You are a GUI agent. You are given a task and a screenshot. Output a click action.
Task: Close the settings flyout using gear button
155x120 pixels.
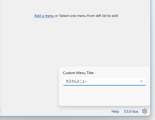(145, 111)
